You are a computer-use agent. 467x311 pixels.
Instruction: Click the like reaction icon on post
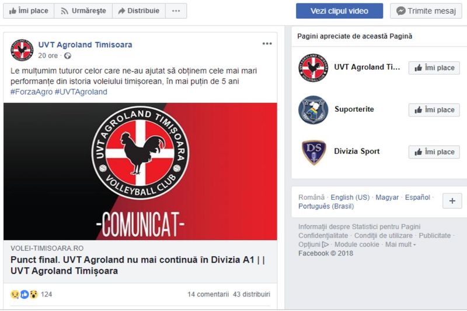pyautogui.click(x=25, y=294)
